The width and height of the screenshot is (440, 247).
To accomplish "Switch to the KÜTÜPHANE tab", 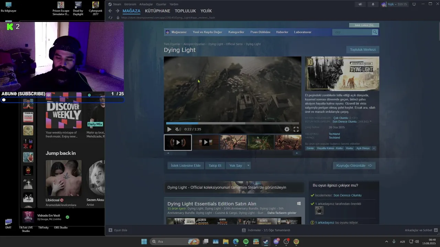I will click(157, 11).
